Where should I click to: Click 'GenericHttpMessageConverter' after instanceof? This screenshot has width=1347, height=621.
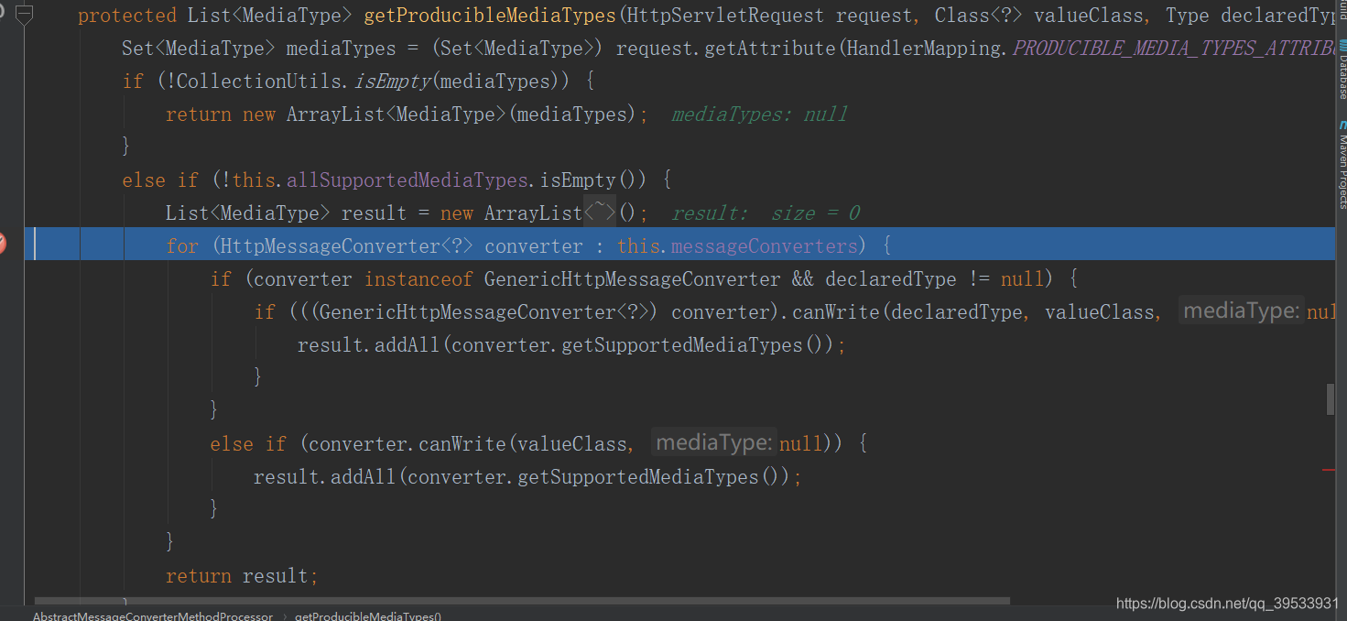[633, 278]
